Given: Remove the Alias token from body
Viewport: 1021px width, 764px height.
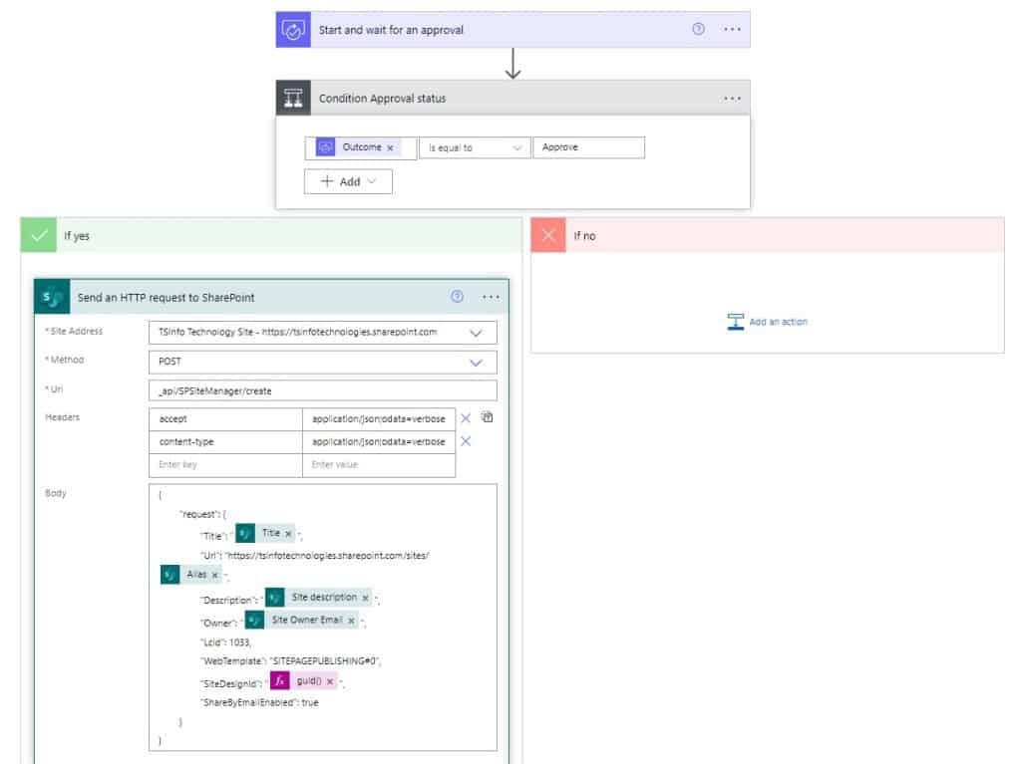Looking at the screenshot, I should (x=215, y=576).
